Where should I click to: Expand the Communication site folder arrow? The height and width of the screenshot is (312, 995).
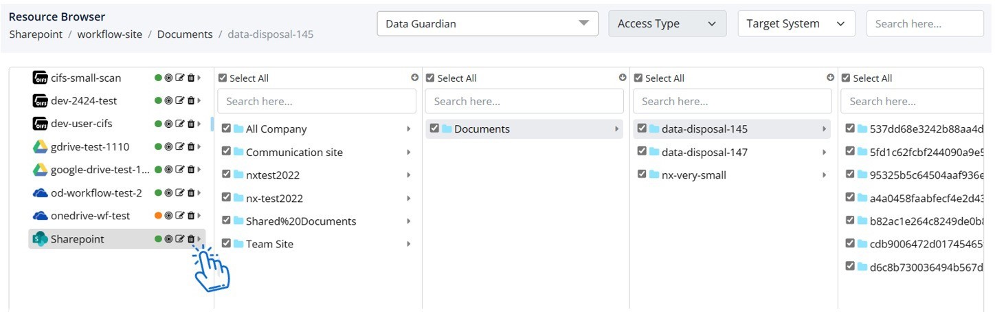pos(409,153)
